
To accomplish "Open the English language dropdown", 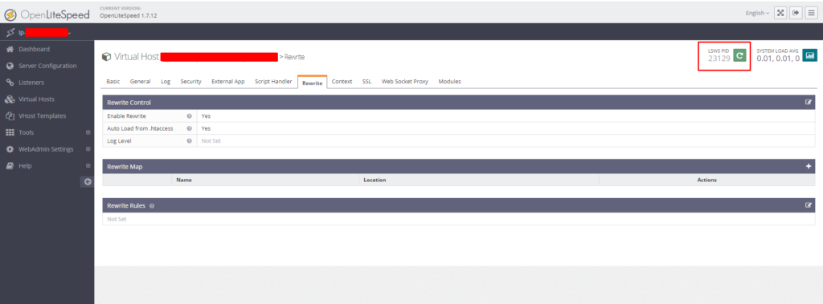I will tap(757, 13).
